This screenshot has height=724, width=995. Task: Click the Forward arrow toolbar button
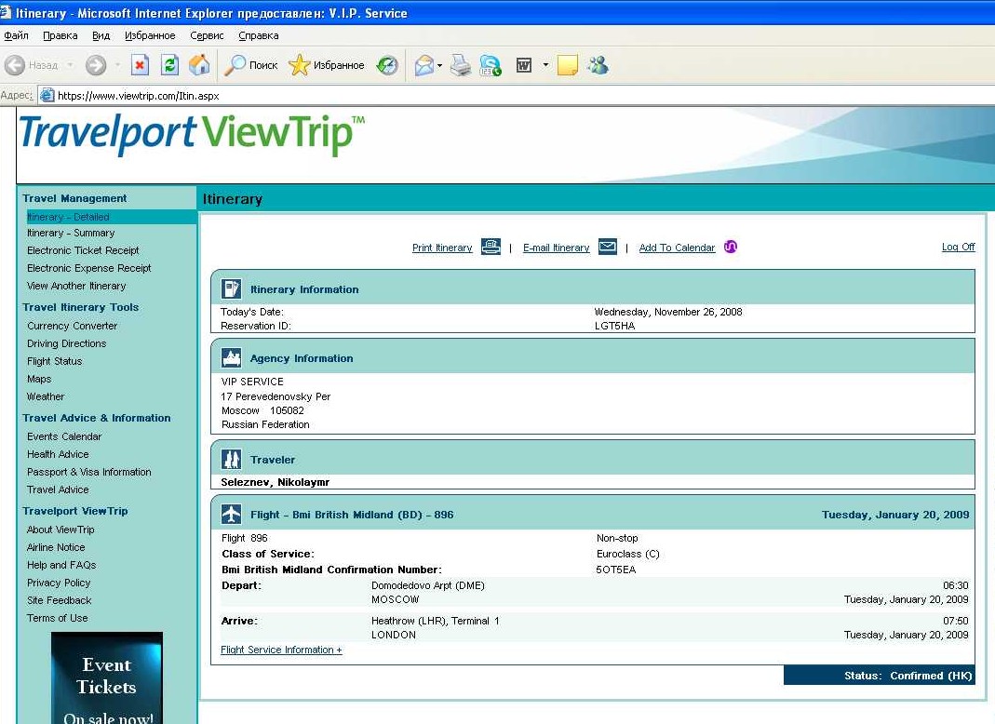pyautogui.click(x=96, y=65)
